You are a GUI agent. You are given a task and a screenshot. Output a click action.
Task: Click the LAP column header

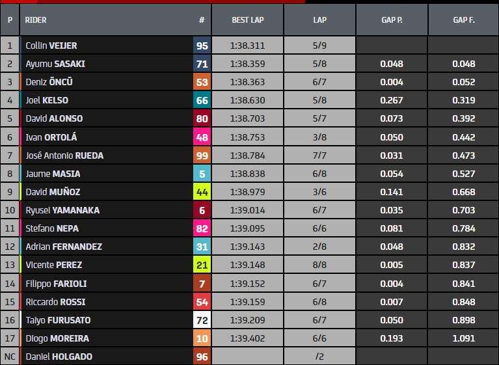click(319, 20)
